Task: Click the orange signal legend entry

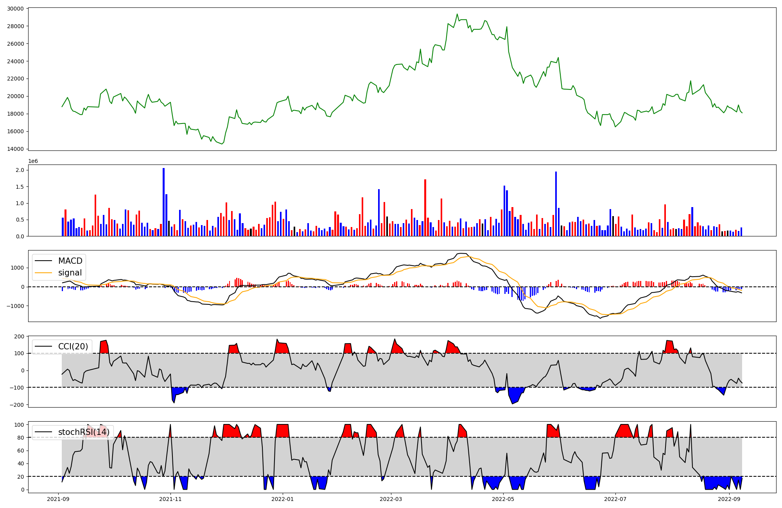Action: (x=70, y=273)
